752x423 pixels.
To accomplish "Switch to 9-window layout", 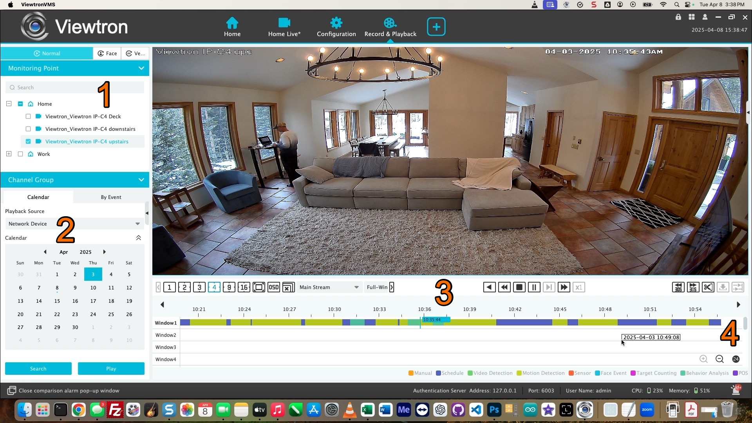I will coord(229,287).
